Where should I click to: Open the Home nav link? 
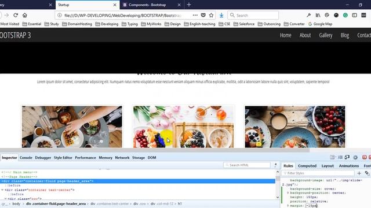tap(286, 35)
